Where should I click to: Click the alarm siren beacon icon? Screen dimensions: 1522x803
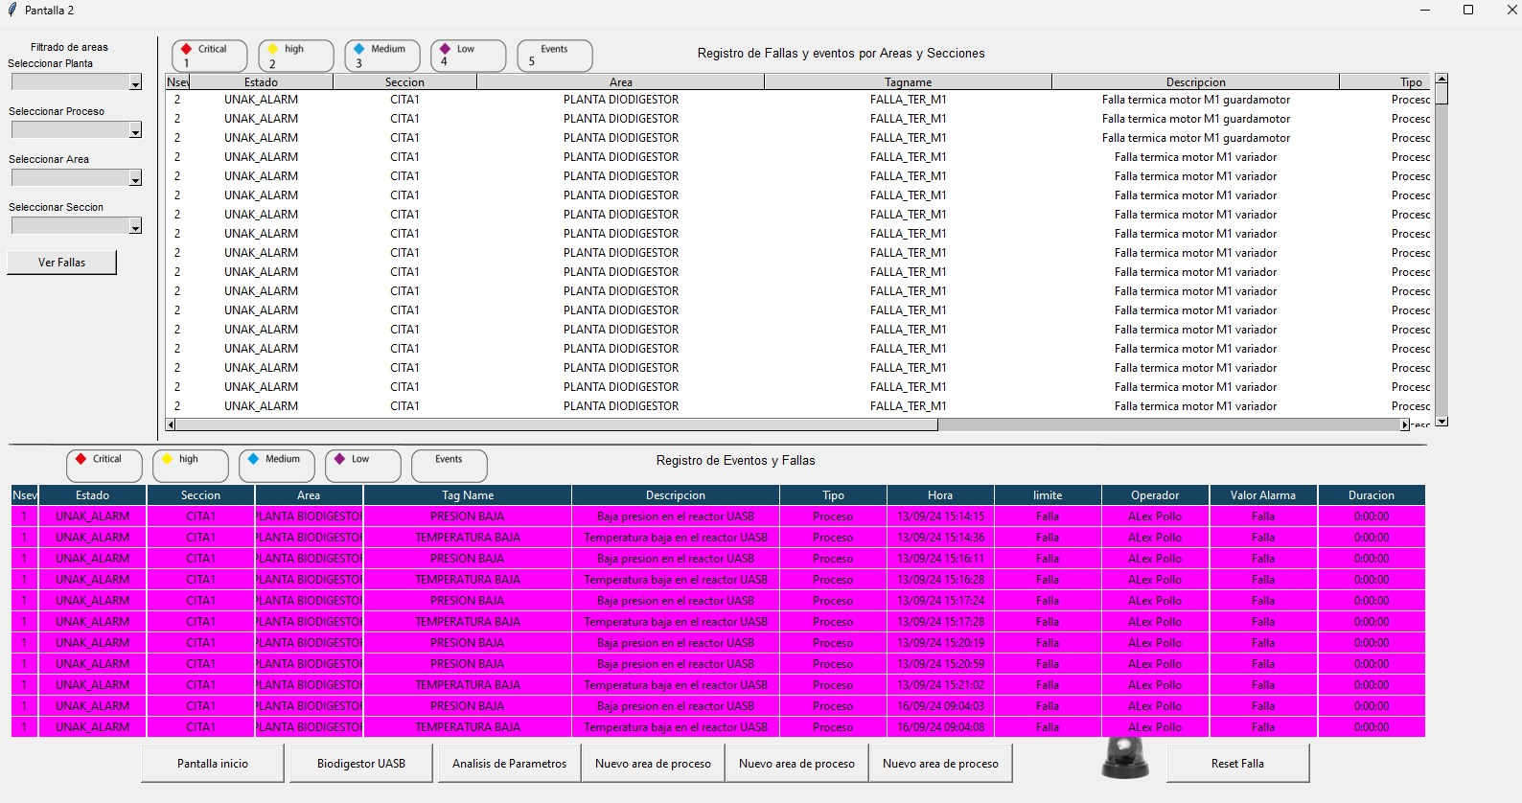pos(1124,758)
